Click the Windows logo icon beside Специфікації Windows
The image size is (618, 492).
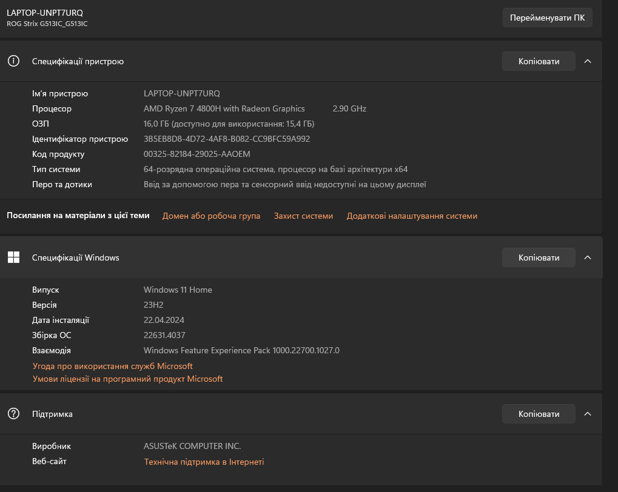pos(13,258)
